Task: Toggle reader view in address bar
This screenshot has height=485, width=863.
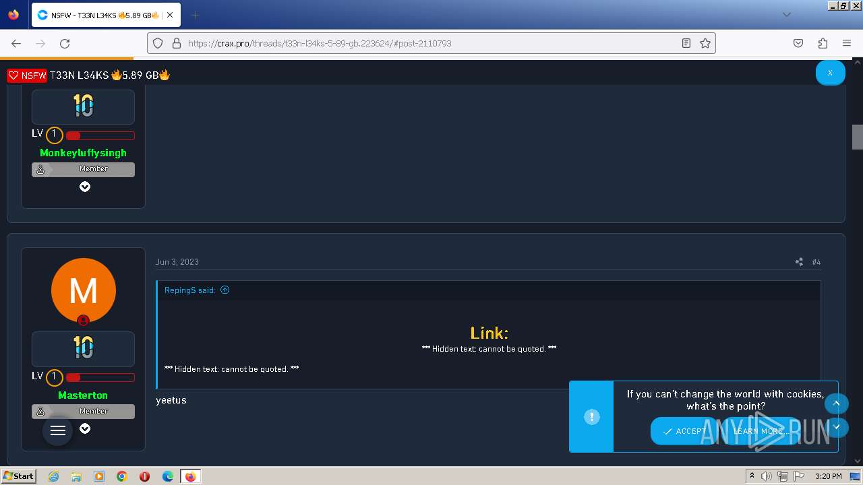Action: (686, 43)
